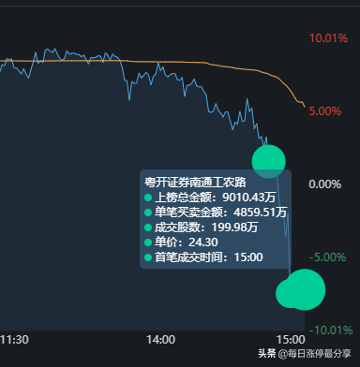The height and width of the screenshot is (367, 360).
Task: Click the 5.00% red axis label
Action: click(x=325, y=111)
